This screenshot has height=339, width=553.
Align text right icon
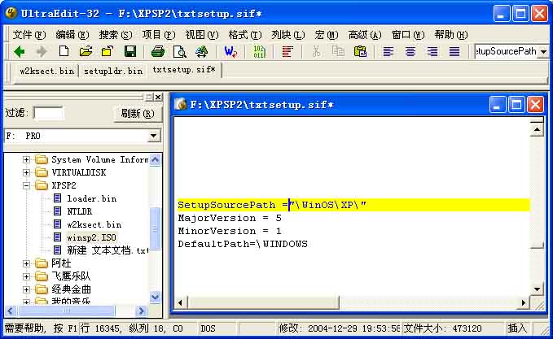pyautogui.click(x=432, y=52)
